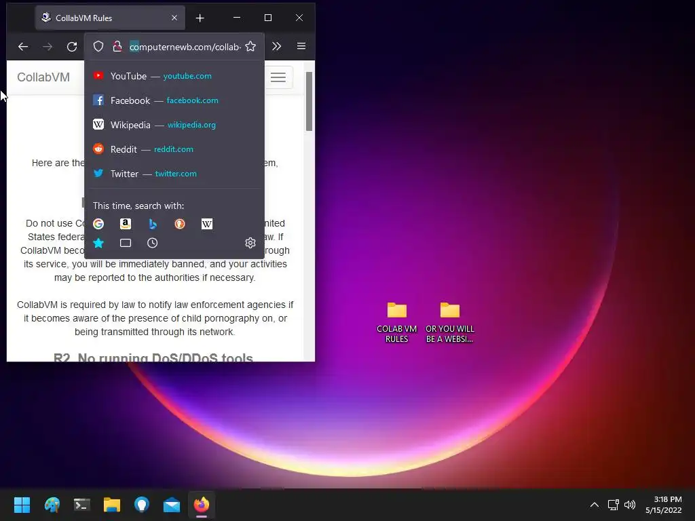
Task: Search in open tabs icon
Action: [126, 243]
